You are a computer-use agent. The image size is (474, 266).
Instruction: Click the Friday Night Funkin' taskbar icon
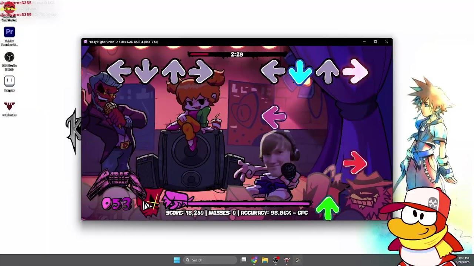(297, 260)
